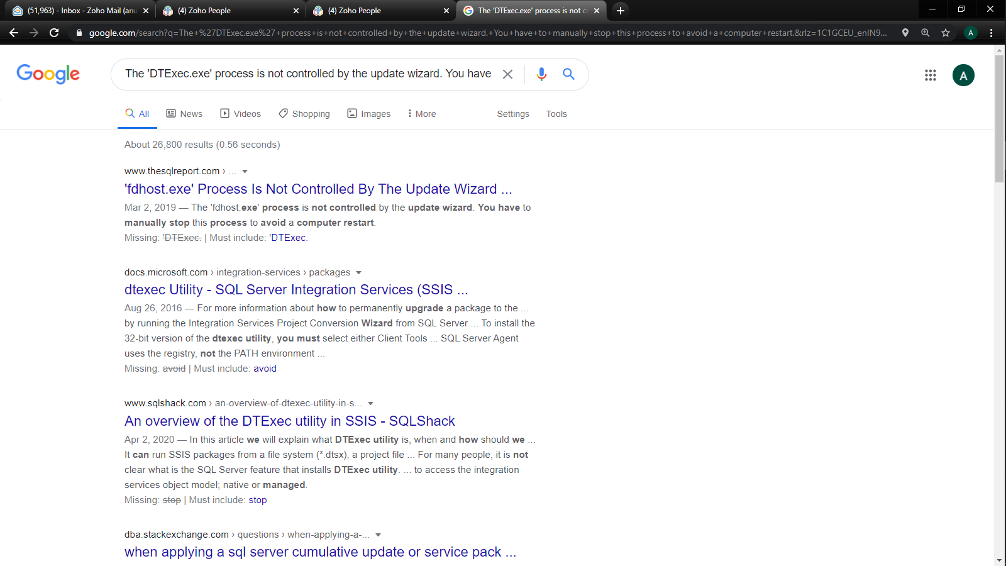Open the Images results tab

click(369, 114)
